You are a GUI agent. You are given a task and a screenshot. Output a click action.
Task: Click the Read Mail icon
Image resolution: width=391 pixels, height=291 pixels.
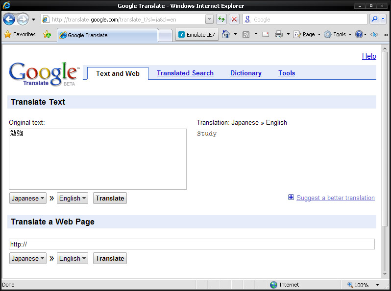266,34
